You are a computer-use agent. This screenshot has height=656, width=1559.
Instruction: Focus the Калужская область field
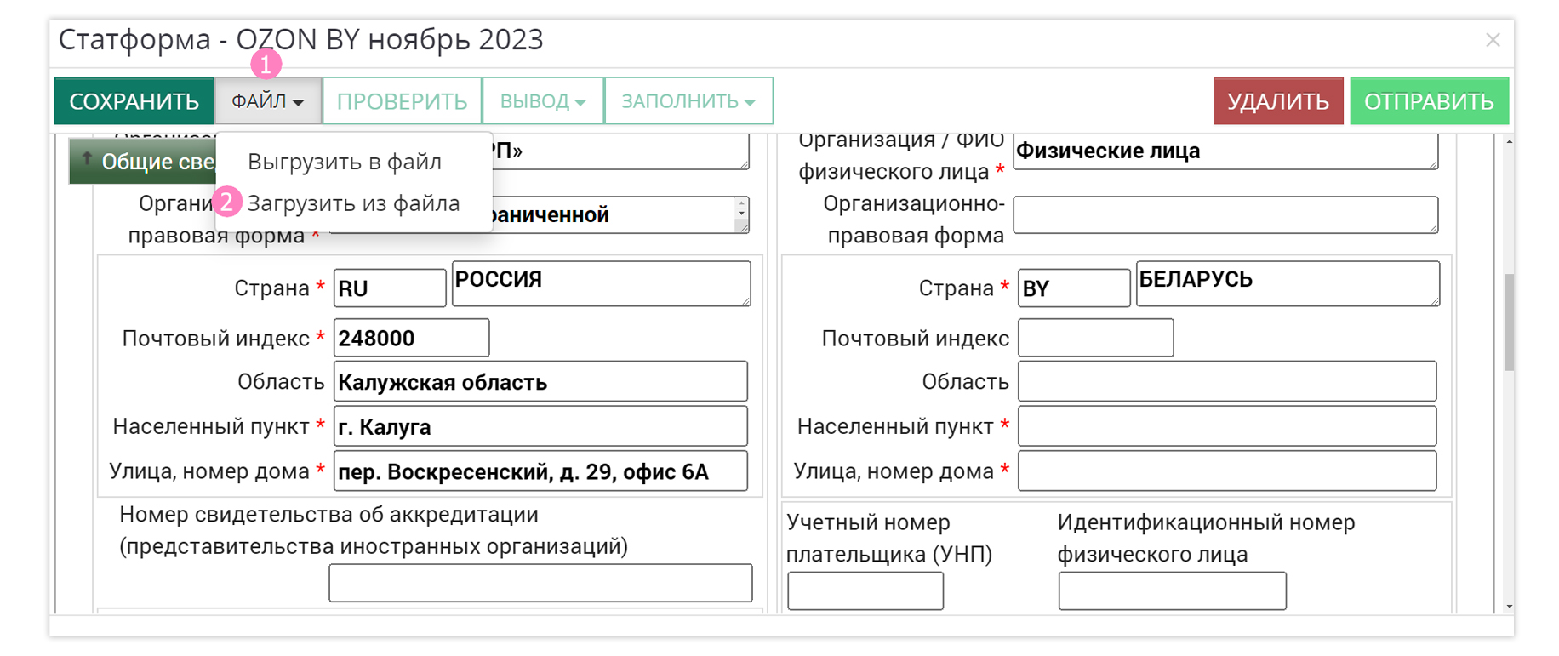(540, 382)
